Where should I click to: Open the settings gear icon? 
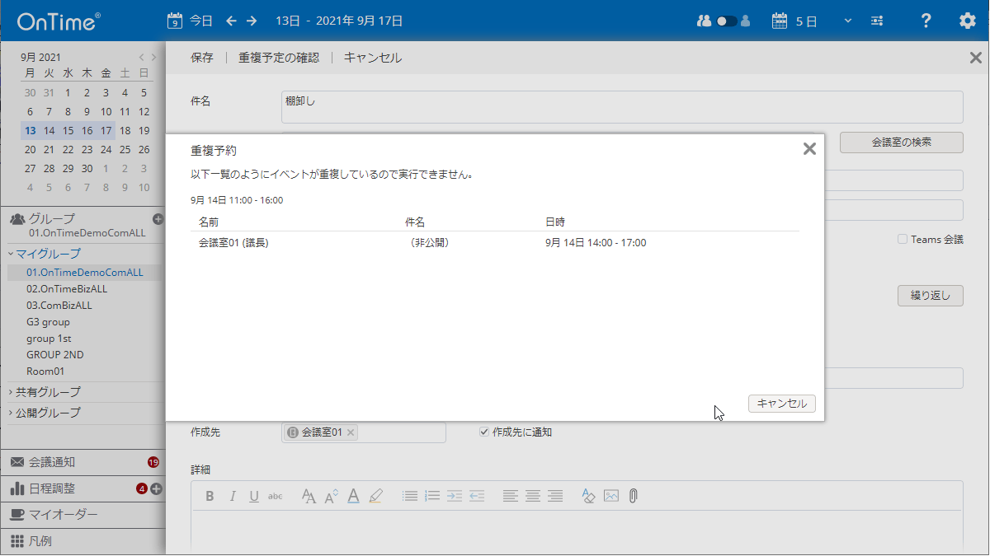[x=967, y=21]
